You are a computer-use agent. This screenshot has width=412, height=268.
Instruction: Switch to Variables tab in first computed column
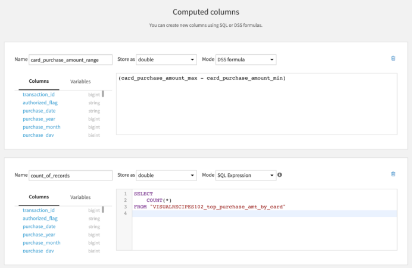coord(80,82)
